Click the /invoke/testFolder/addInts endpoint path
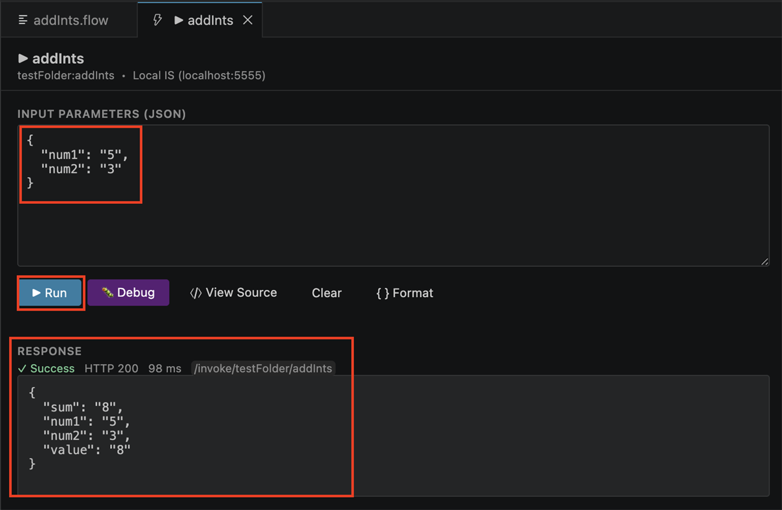The image size is (782, 510). [263, 369]
